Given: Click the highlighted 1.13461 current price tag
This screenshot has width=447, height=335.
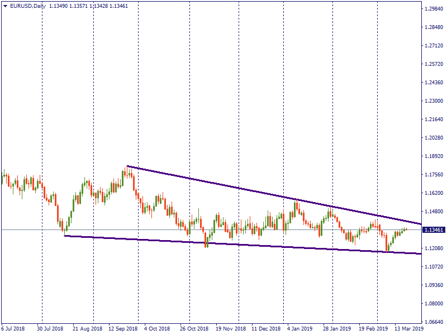Looking at the screenshot, I should click(x=434, y=229).
